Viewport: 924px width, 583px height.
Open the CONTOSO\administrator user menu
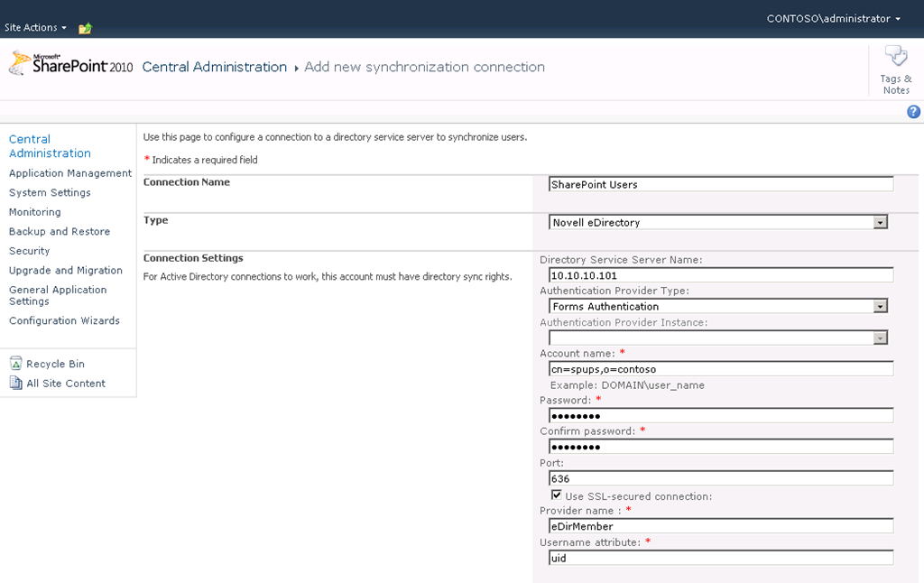pyautogui.click(x=833, y=18)
